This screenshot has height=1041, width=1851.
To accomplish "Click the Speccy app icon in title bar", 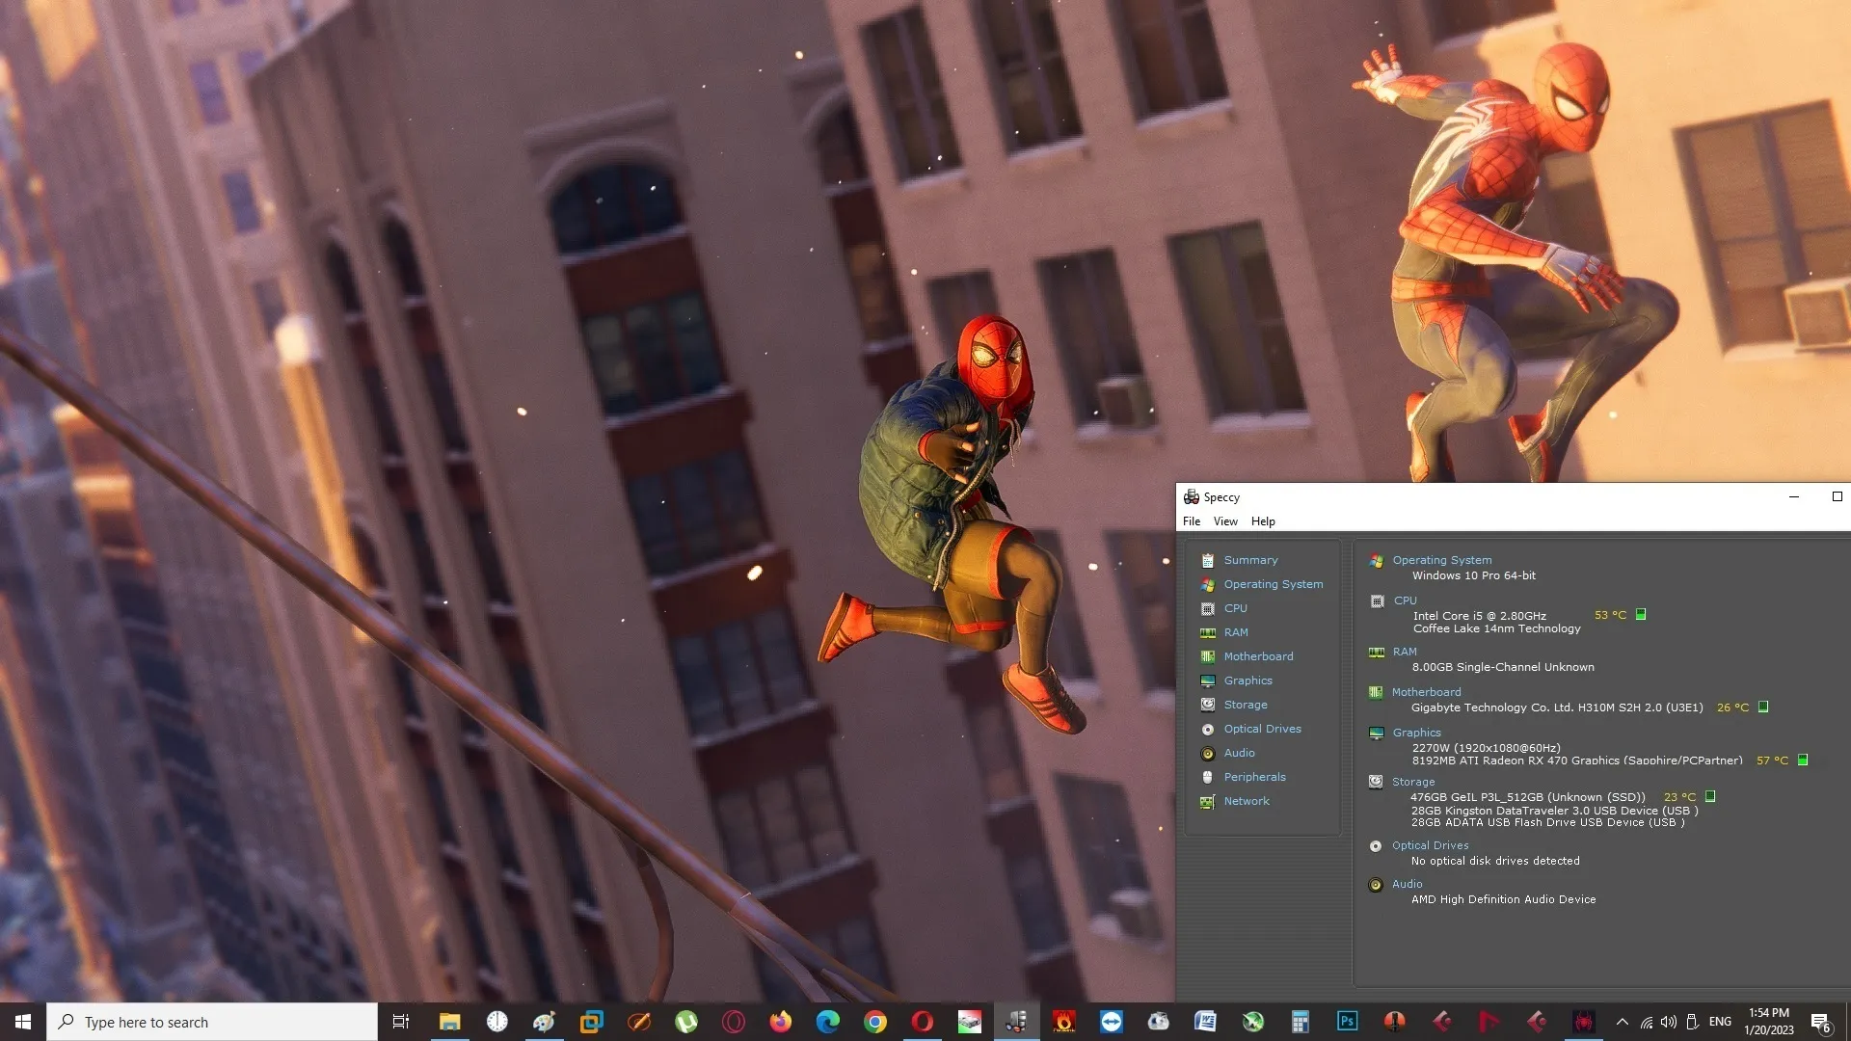I will pos(1191,497).
